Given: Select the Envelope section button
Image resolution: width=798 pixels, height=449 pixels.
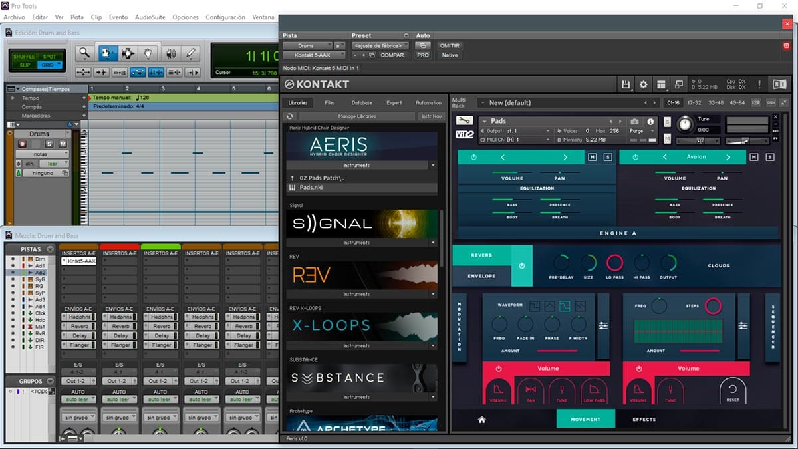Looking at the screenshot, I should tap(482, 276).
